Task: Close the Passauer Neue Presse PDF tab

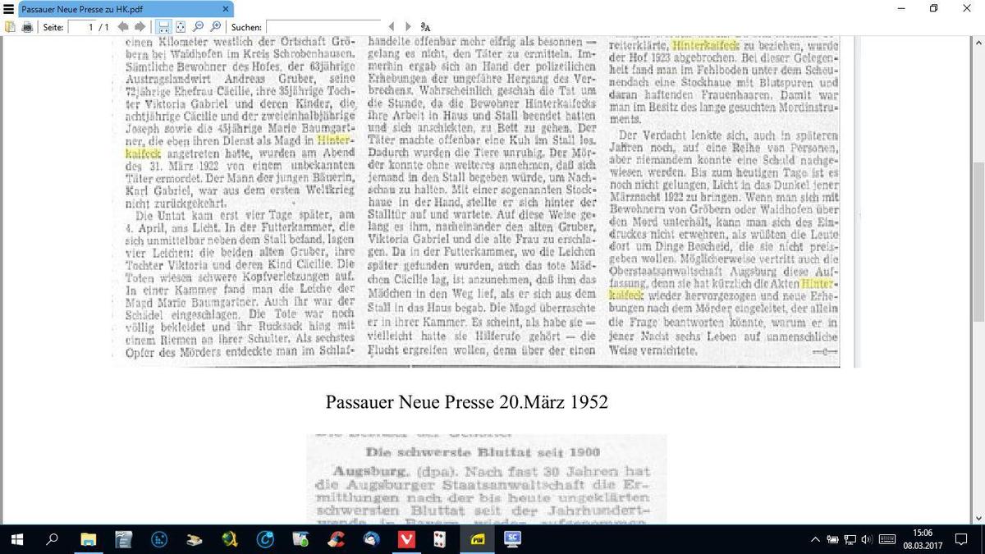Action: (224, 9)
